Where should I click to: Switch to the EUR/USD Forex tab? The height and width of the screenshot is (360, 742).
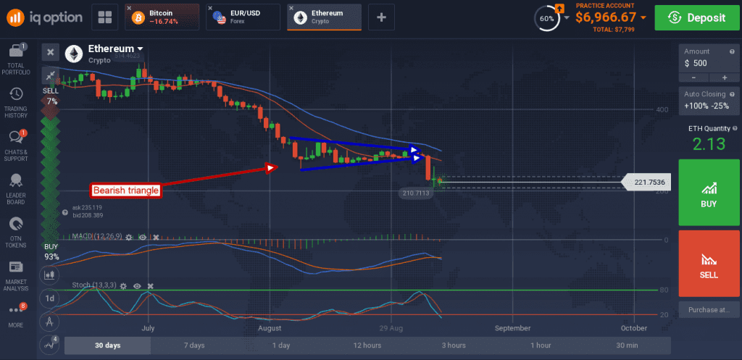(243, 17)
